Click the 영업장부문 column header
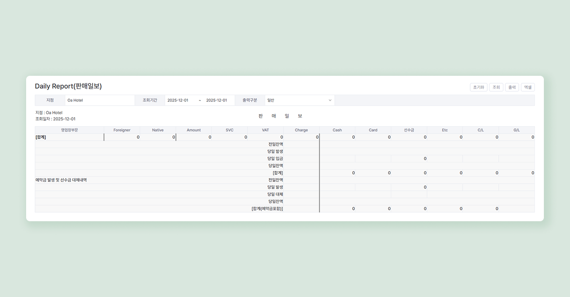The height and width of the screenshot is (297, 570). 69,130
